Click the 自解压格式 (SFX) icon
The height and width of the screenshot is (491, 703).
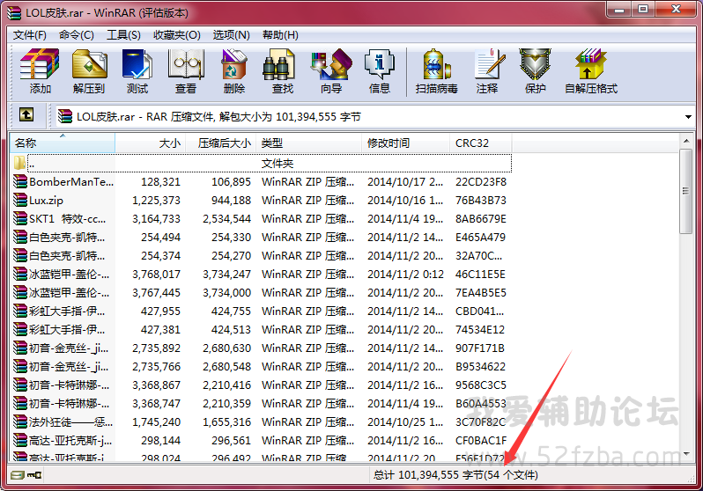pos(590,71)
